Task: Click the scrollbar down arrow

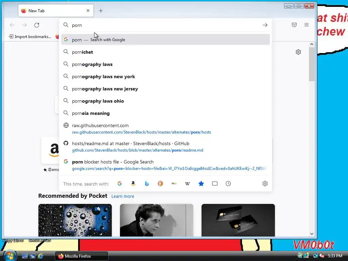Action: (312, 234)
